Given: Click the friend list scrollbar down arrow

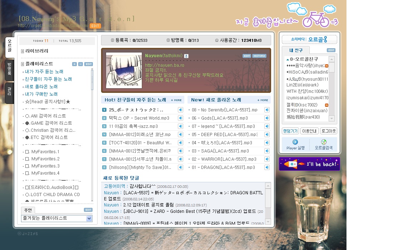Looking at the screenshot, I should tap(331, 118).
